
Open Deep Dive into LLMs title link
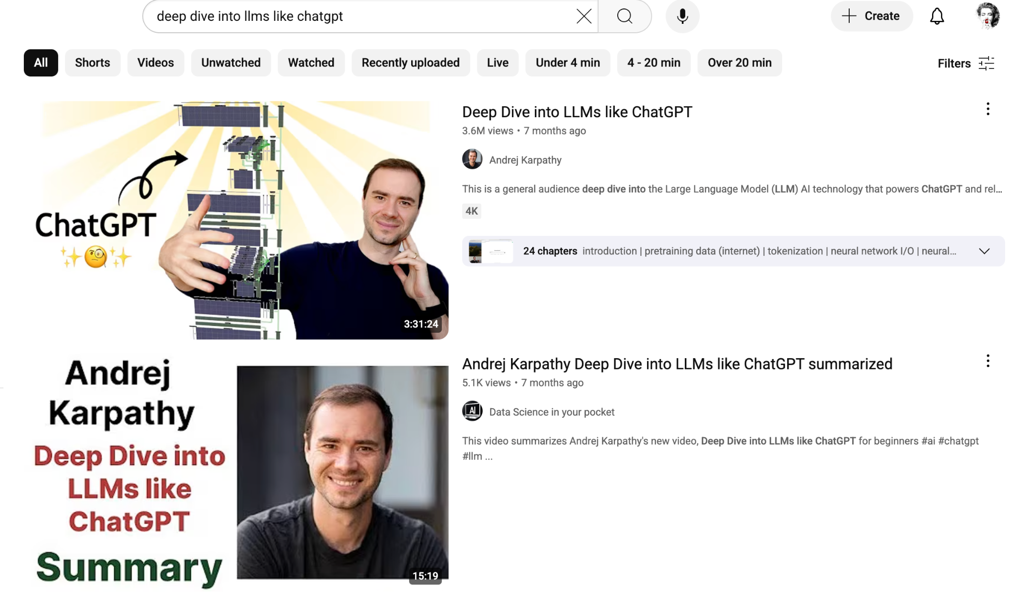577,112
